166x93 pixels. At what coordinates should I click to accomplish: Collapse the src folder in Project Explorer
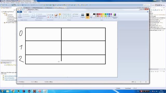point(3,13)
